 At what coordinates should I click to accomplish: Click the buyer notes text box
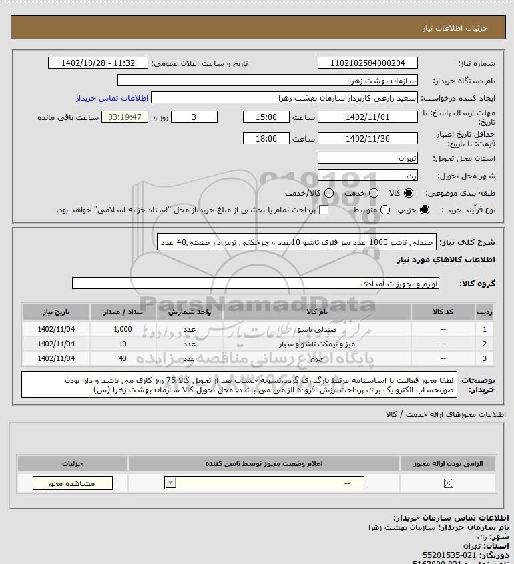click(239, 384)
